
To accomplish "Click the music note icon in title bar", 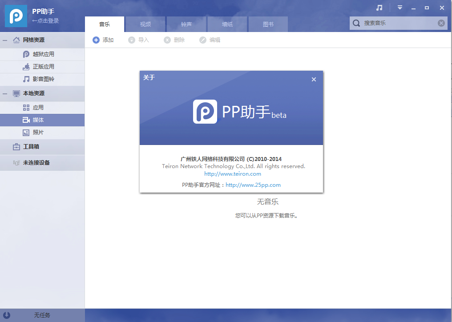I will tap(379, 8).
